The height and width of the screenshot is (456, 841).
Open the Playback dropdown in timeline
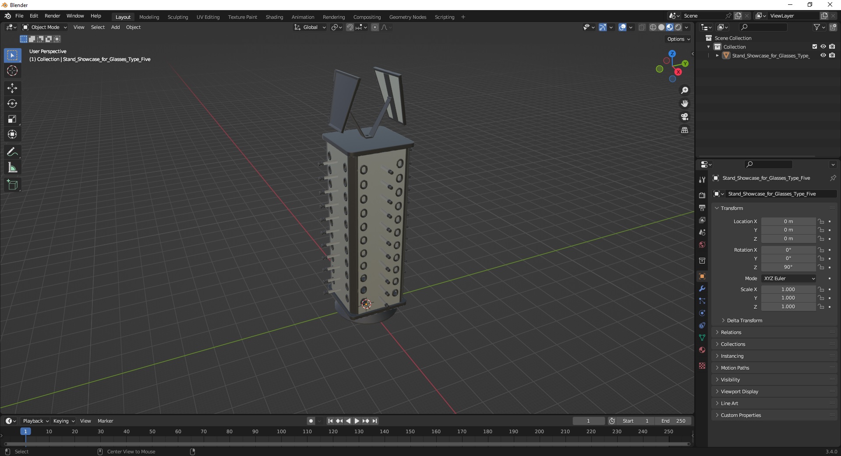tap(35, 421)
